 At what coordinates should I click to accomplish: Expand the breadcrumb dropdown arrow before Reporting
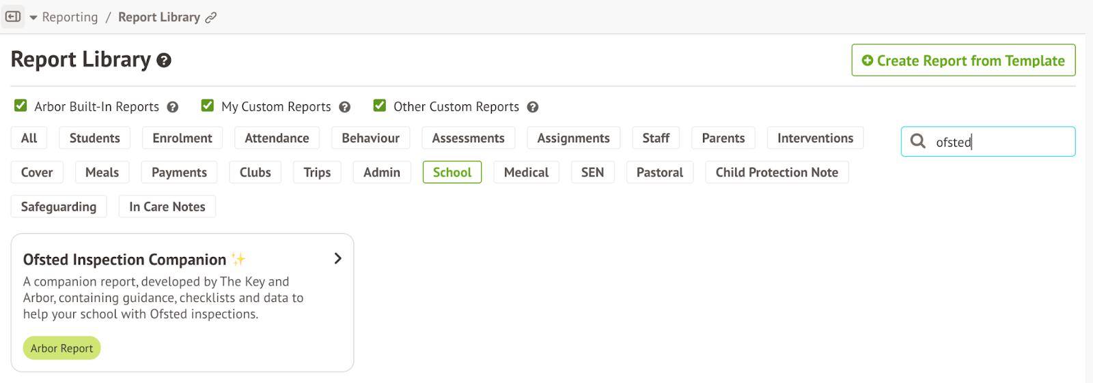point(33,18)
